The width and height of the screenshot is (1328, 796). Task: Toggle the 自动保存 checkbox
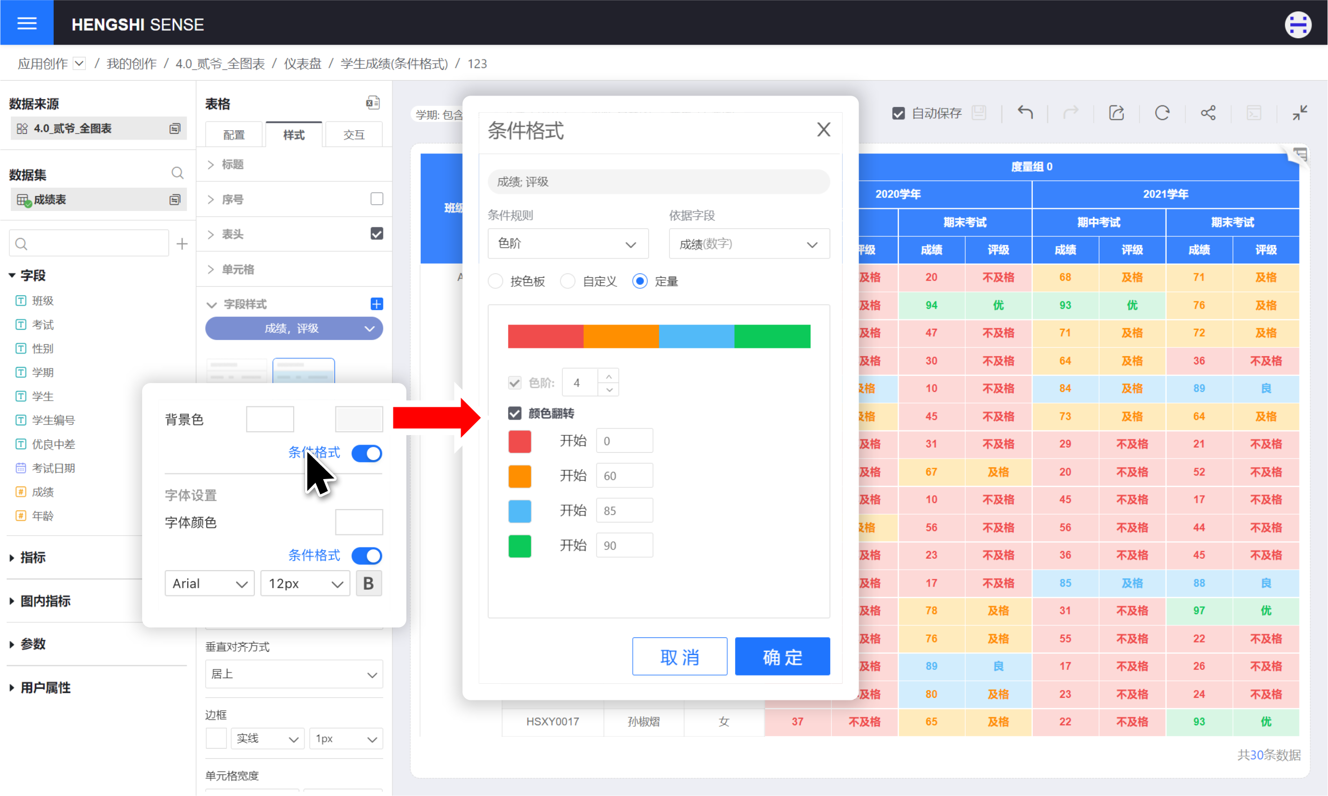click(x=898, y=113)
